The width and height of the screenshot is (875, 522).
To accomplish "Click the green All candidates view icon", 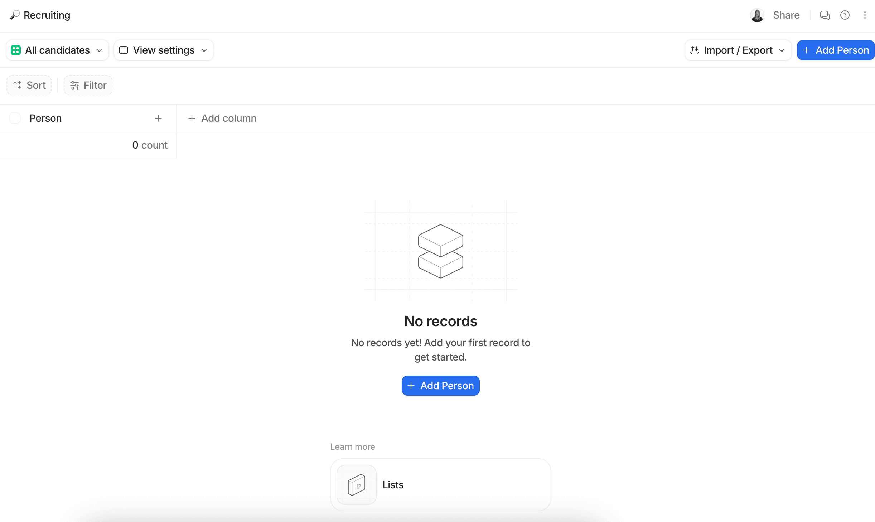I will (16, 50).
